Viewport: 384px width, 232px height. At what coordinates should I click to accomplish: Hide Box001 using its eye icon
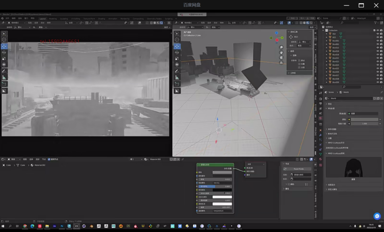pos(378,41)
